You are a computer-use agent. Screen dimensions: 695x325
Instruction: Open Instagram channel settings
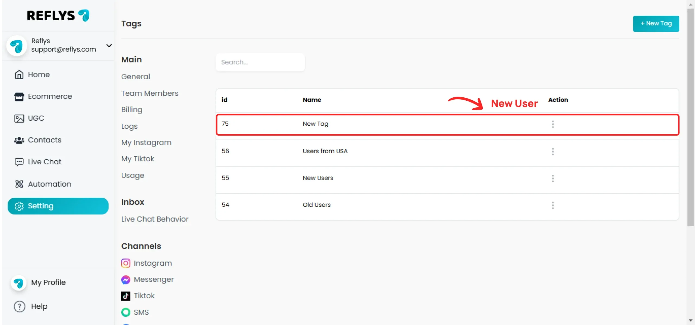click(153, 263)
